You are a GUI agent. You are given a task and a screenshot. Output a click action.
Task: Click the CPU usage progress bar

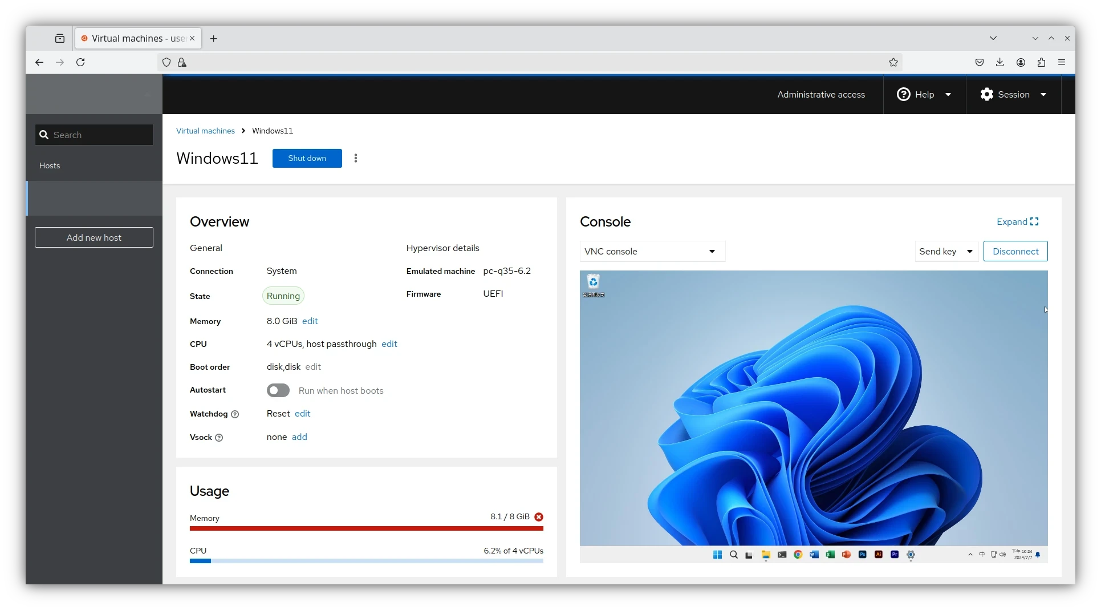366,561
